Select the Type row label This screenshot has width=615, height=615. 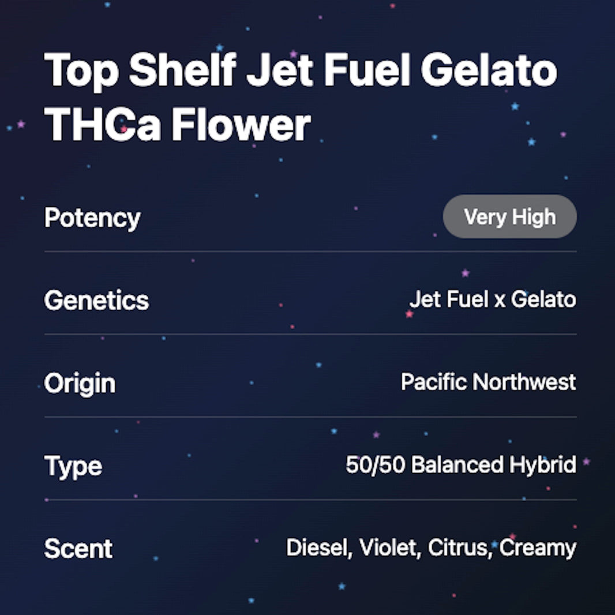73,466
